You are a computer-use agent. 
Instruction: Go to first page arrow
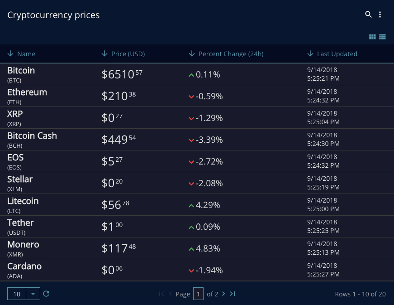tap(161, 294)
